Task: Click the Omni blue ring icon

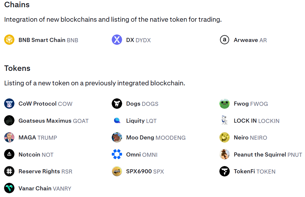Action: tap(117, 154)
